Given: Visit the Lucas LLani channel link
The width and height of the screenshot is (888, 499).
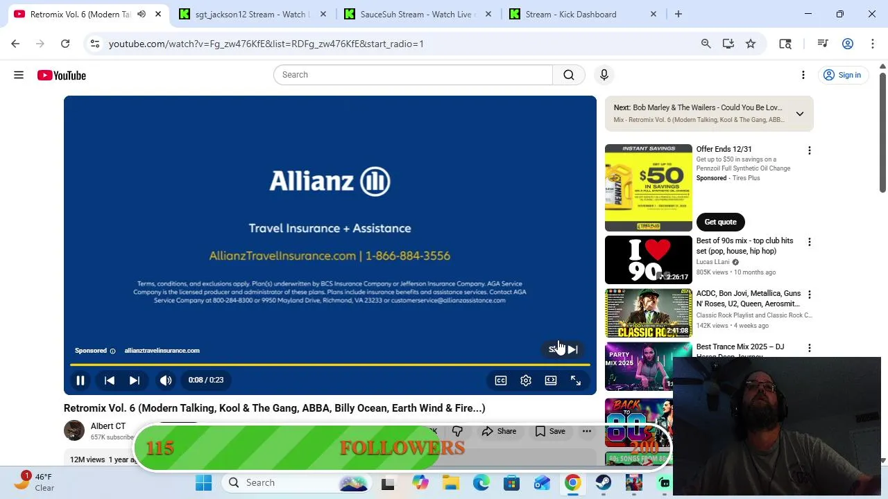Looking at the screenshot, I should click(712, 262).
